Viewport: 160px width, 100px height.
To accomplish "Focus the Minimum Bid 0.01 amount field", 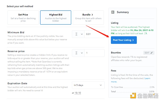I will (94, 34).
